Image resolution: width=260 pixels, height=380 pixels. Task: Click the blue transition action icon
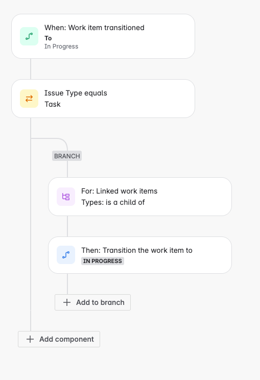pos(66,255)
